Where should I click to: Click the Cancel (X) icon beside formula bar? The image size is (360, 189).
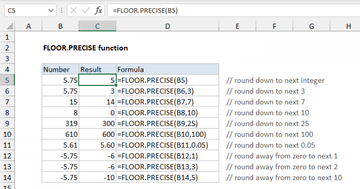(x=73, y=10)
